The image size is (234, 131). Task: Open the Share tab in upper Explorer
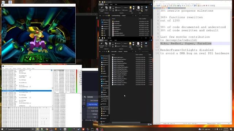click(111, 4)
